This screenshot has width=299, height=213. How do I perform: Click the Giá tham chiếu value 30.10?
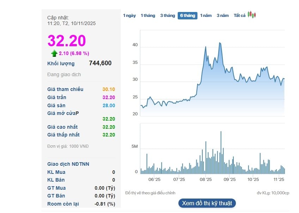coord(109,89)
